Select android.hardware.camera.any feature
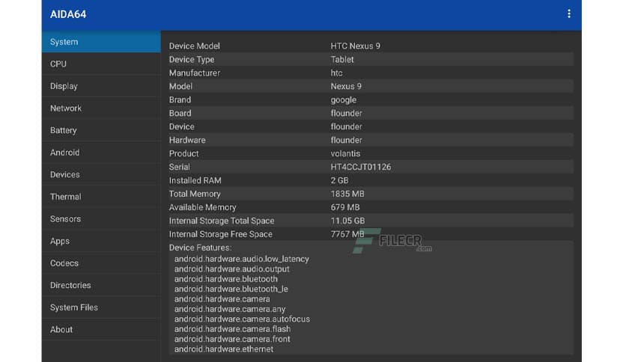The image size is (626, 362). (230, 309)
